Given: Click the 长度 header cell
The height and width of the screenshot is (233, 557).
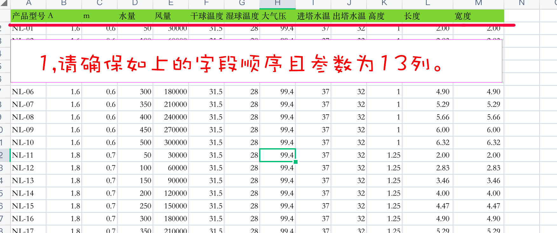Looking at the screenshot, I should tap(428, 16).
